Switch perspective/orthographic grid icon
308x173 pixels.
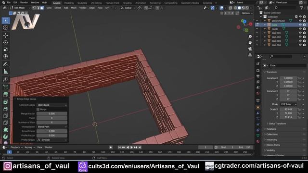250,55
